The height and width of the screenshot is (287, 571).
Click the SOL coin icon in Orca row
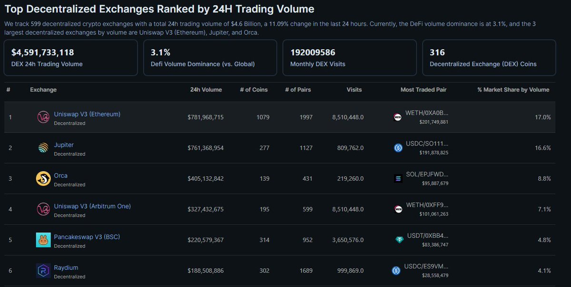(x=398, y=179)
